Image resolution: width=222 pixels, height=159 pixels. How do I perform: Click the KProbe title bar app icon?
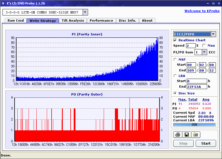(x=3, y=3)
